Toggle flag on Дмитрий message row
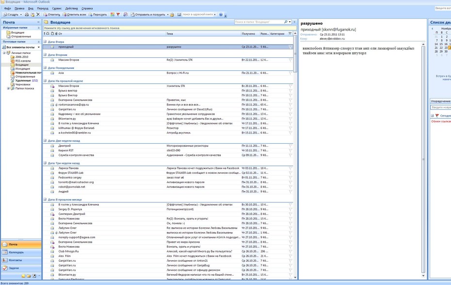 click(290, 146)
